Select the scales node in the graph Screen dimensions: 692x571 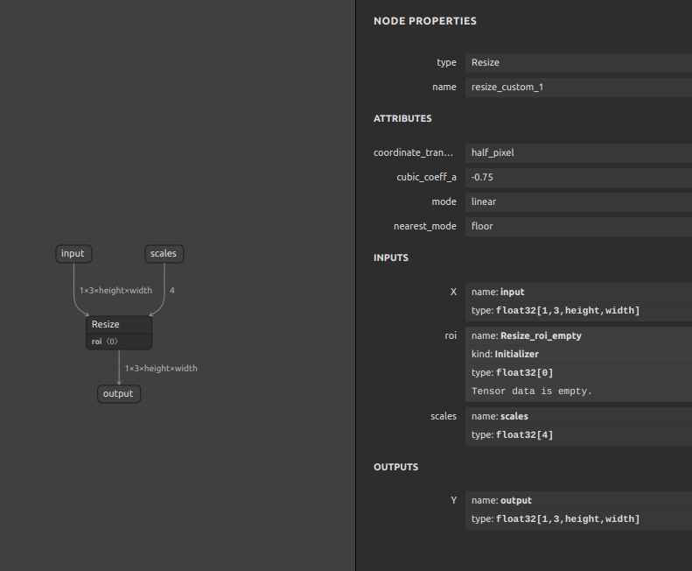click(x=164, y=254)
